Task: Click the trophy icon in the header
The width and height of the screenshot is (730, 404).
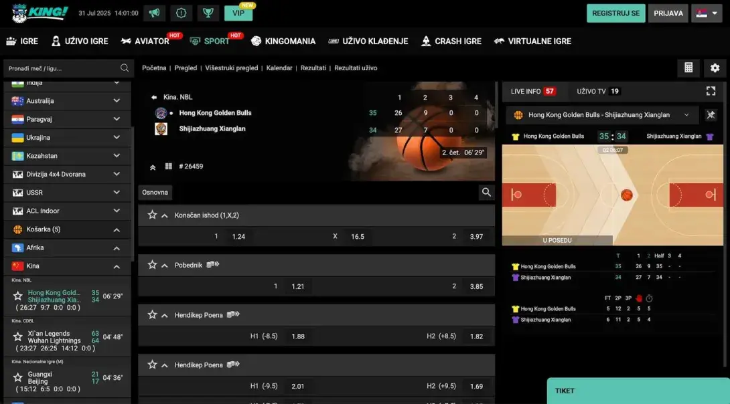Action: [x=208, y=13]
